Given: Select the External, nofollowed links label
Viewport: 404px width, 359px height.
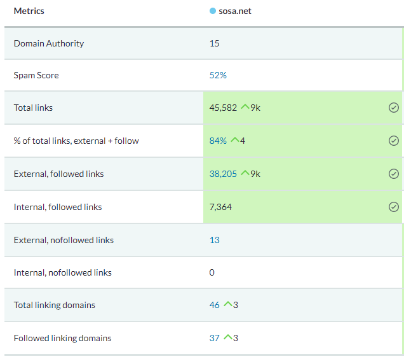Looking at the screenshot, I should [64, 240].
